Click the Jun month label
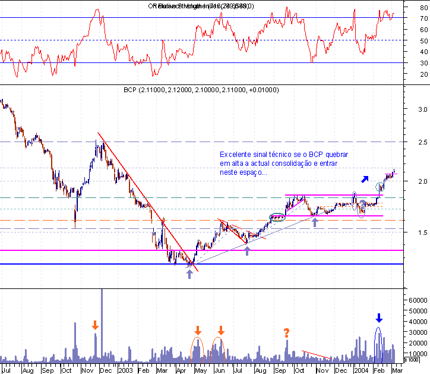This screenshot has width=430, height=374. 220,370
